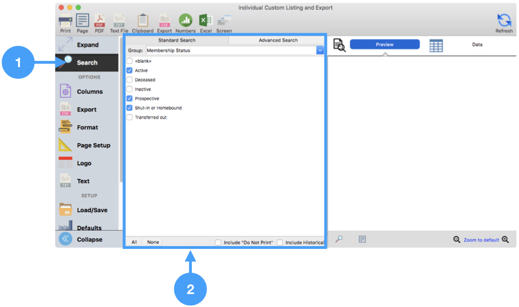The height and width of the screenshot is (307, 519).
Task: Switch to the Advanced Search tab
Action: pyautogui.click(x=278, y=41)
